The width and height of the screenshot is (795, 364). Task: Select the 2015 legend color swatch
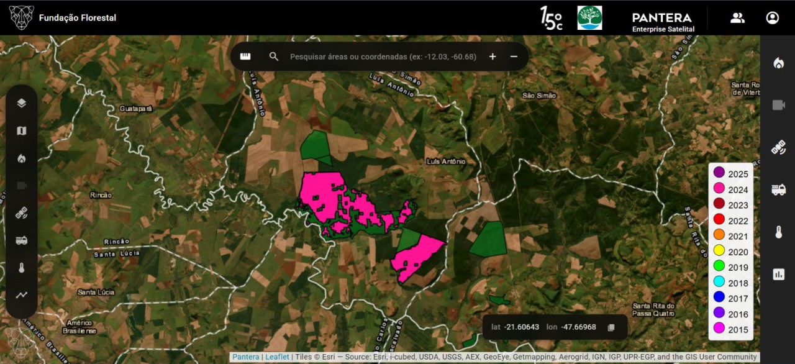(719, 328)
